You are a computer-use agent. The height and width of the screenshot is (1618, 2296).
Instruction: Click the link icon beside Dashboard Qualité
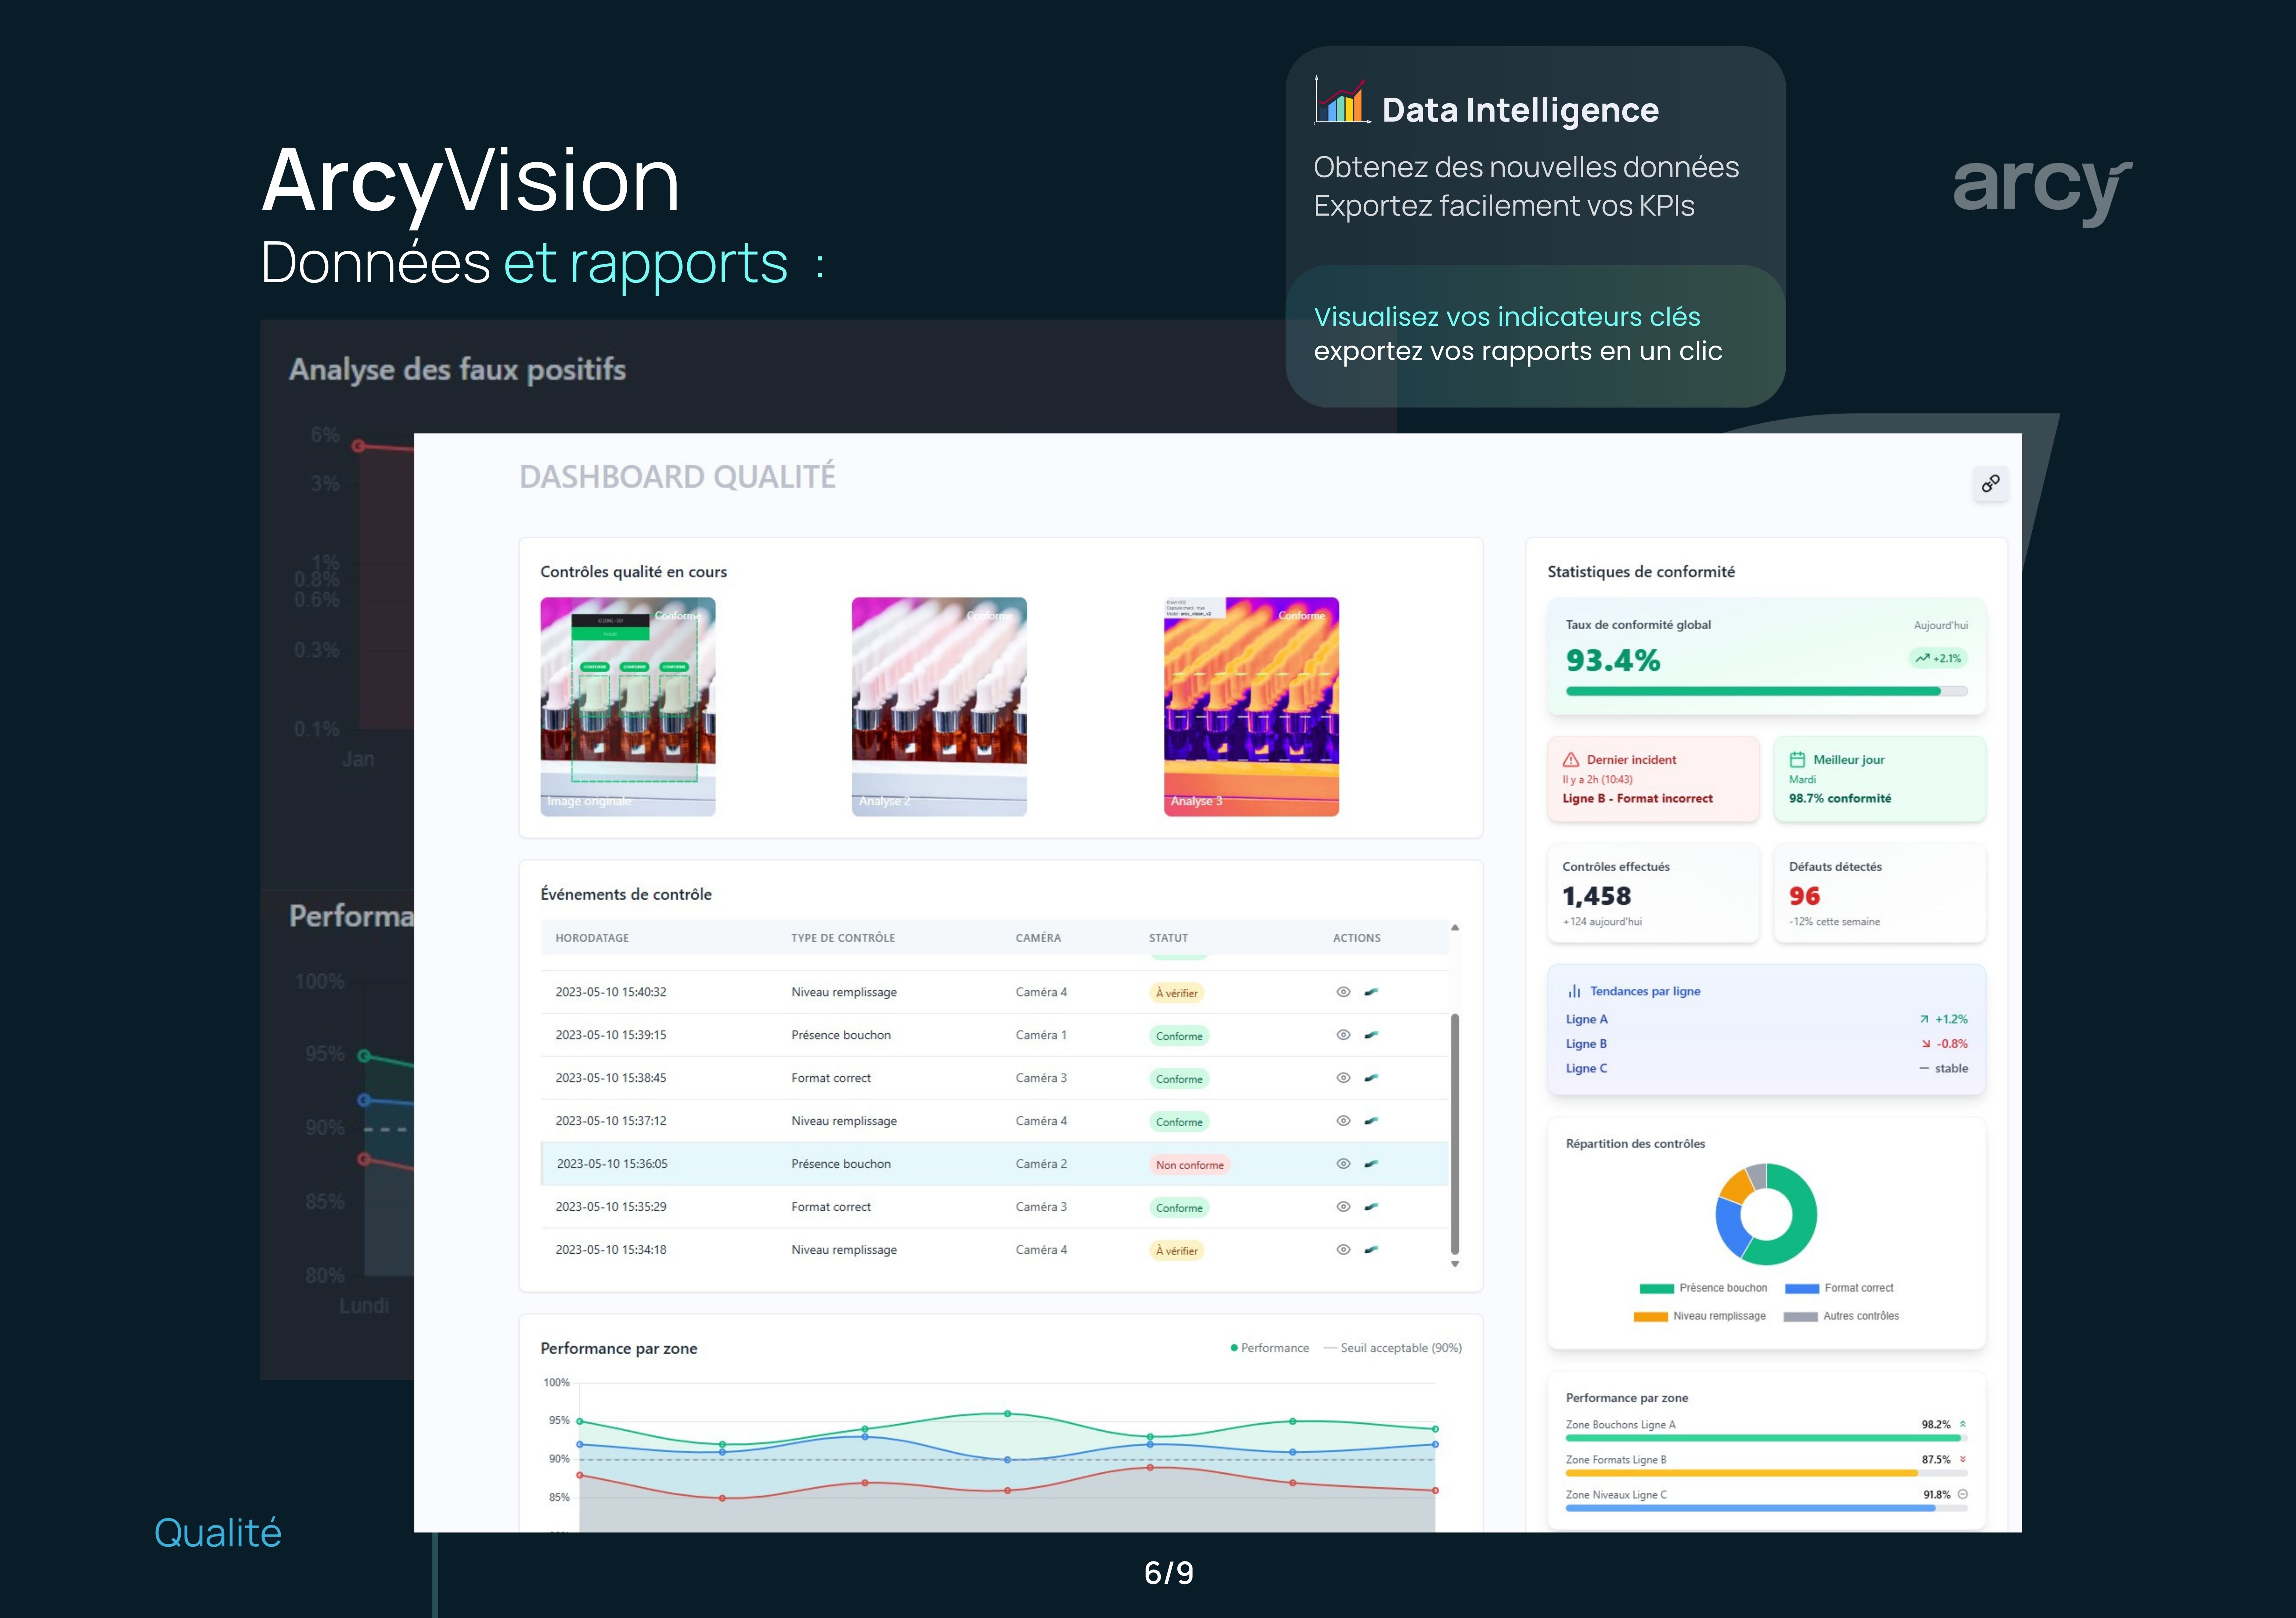pos(1990,484)
